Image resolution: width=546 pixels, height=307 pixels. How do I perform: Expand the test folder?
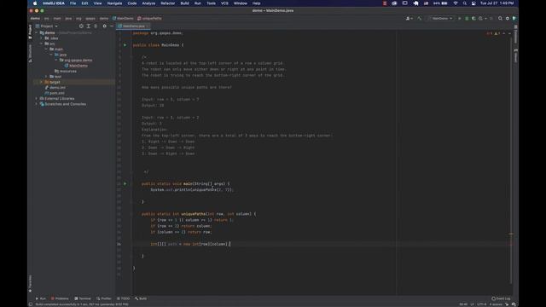pyautogui.click(x=46, y=77)
